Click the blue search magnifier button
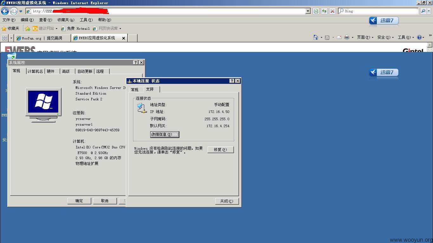 pyautogui.click(x=423, y=11)
